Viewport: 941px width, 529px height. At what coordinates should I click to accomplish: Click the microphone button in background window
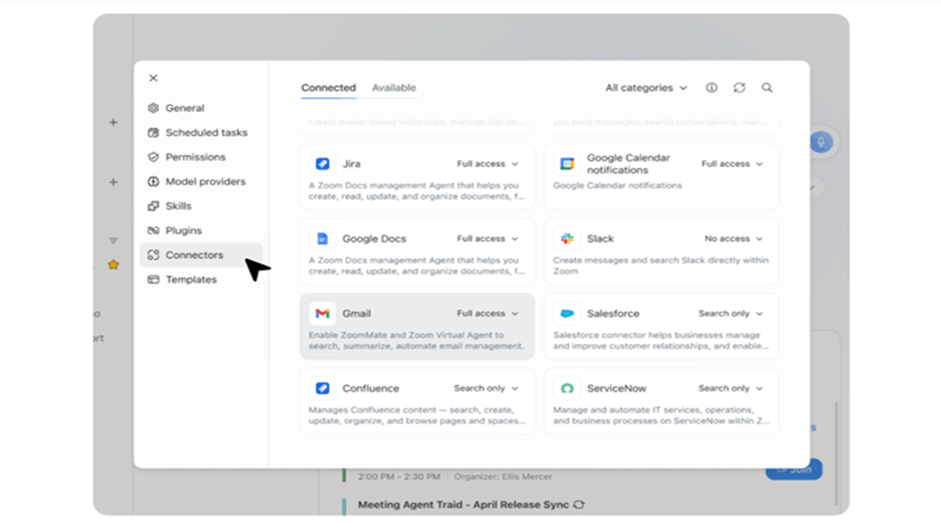click(821, 142)
